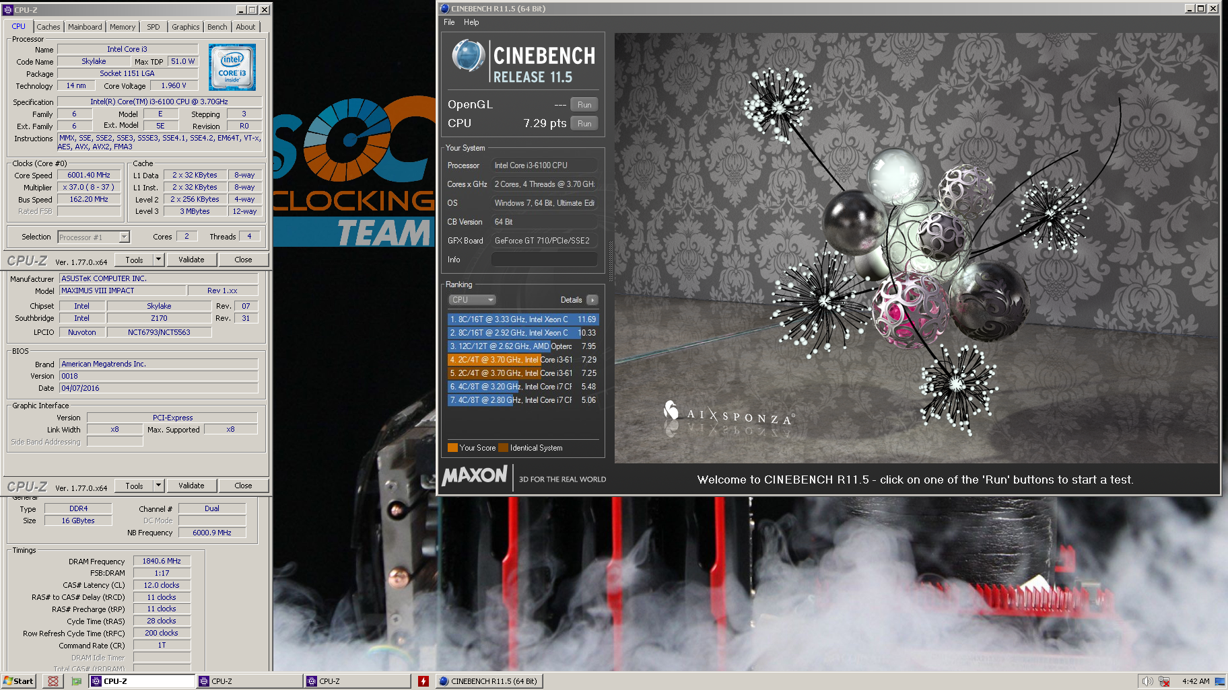Click the orange Your Score legend swatch
The height and width of the screenshot is (690, 1228).
tap(452, 448)
